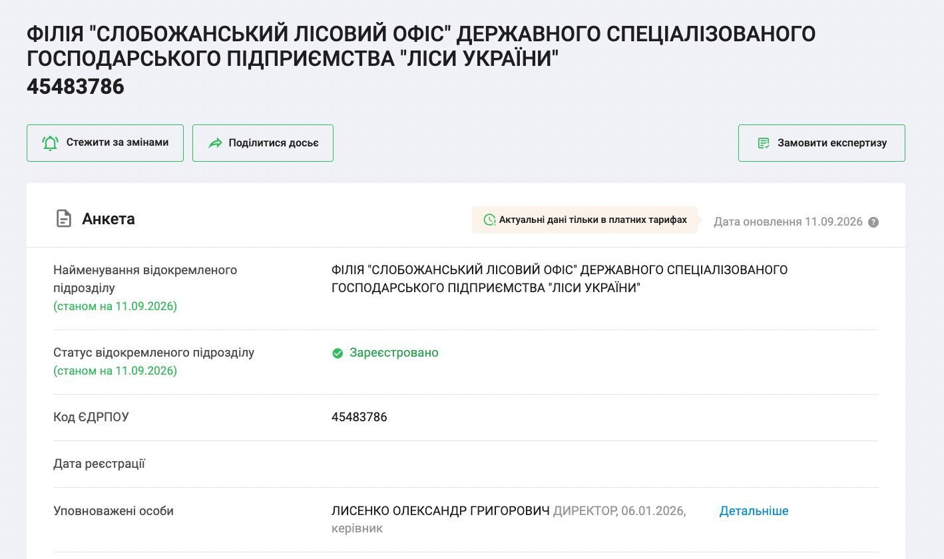Screen dimensions: 944x559
Task: Open the Детальніше link for authorized persons
Action: (x=754, y=511)
